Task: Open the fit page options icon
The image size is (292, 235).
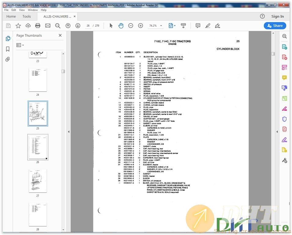Action: (172, 26)
